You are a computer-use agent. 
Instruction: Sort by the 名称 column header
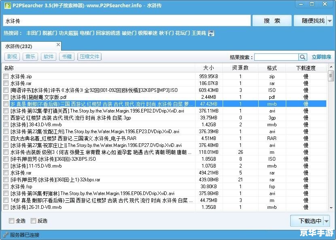pyautogui.click(x=98, y=68)
